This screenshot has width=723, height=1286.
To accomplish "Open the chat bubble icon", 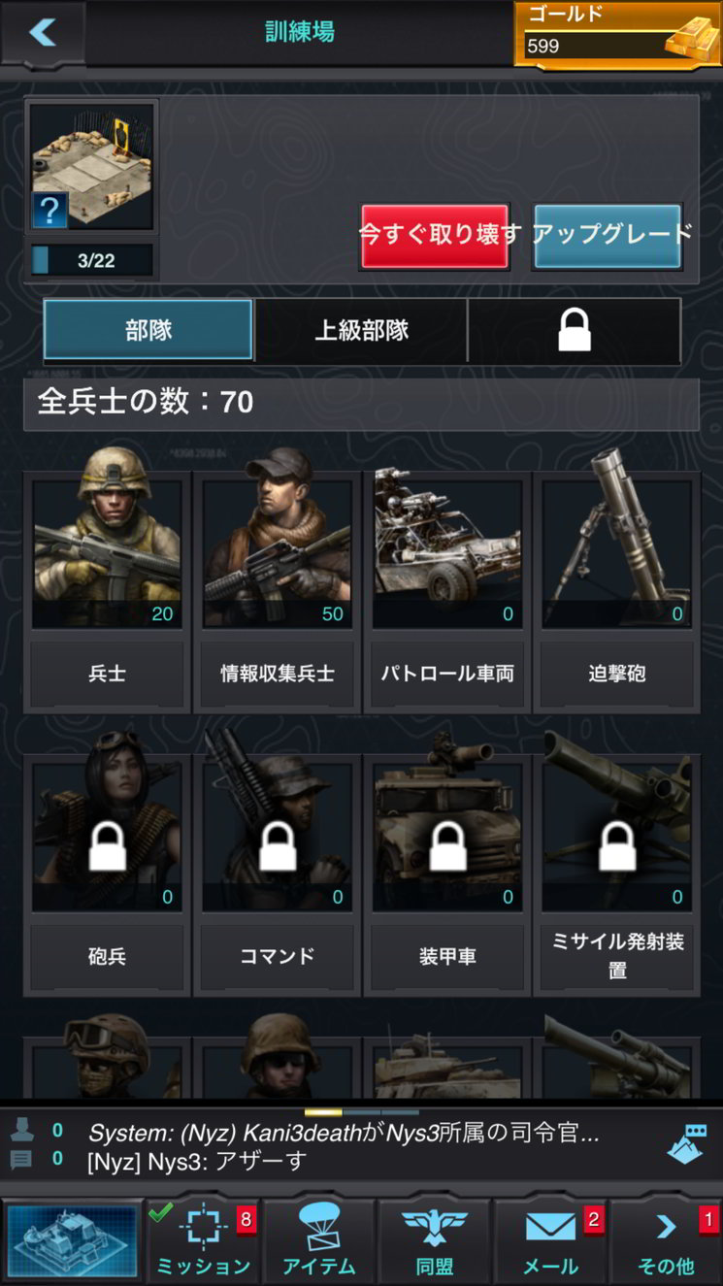I will coord(686,1144).
